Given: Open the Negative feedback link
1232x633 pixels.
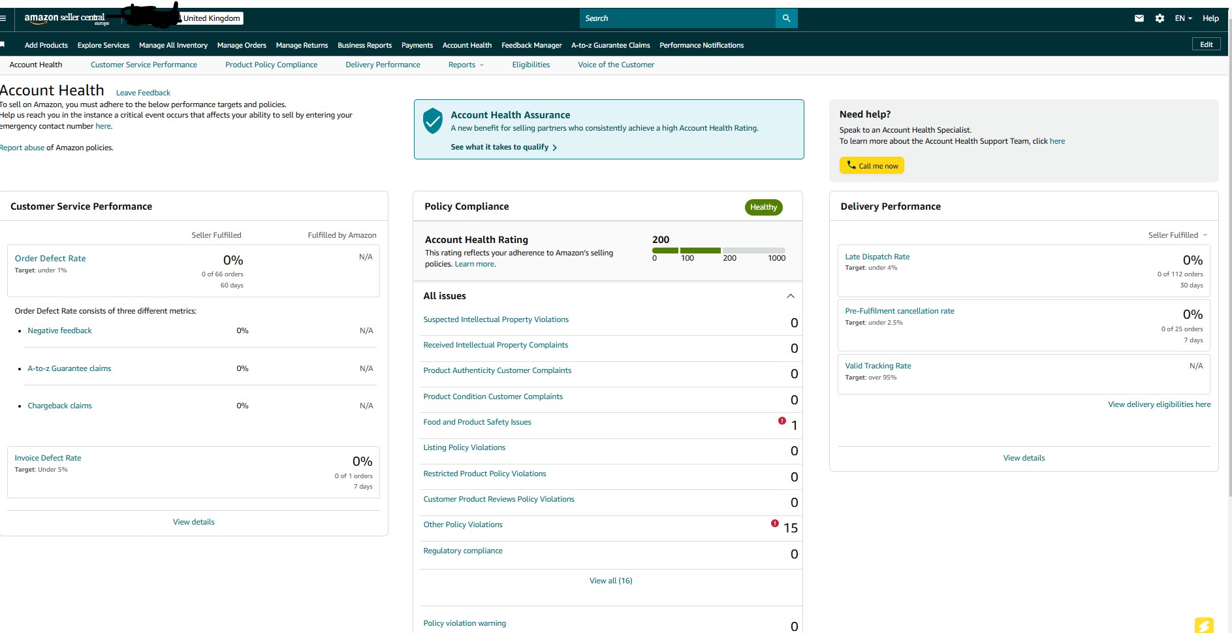Looking at the screenshot, I should [59, 331].
